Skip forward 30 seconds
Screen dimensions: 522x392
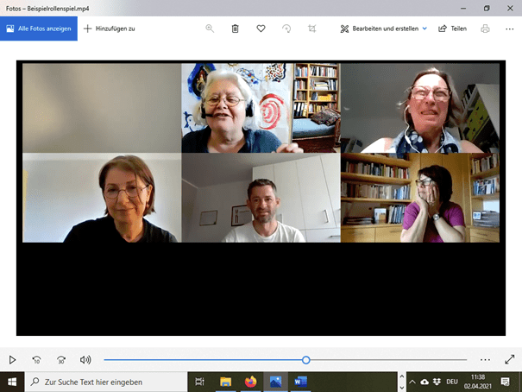(x=61, y=359)
